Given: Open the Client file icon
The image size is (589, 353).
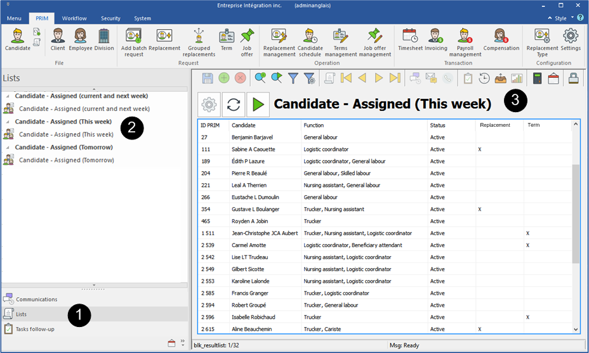Looking at the screenshot, I should tap(58, 39).
